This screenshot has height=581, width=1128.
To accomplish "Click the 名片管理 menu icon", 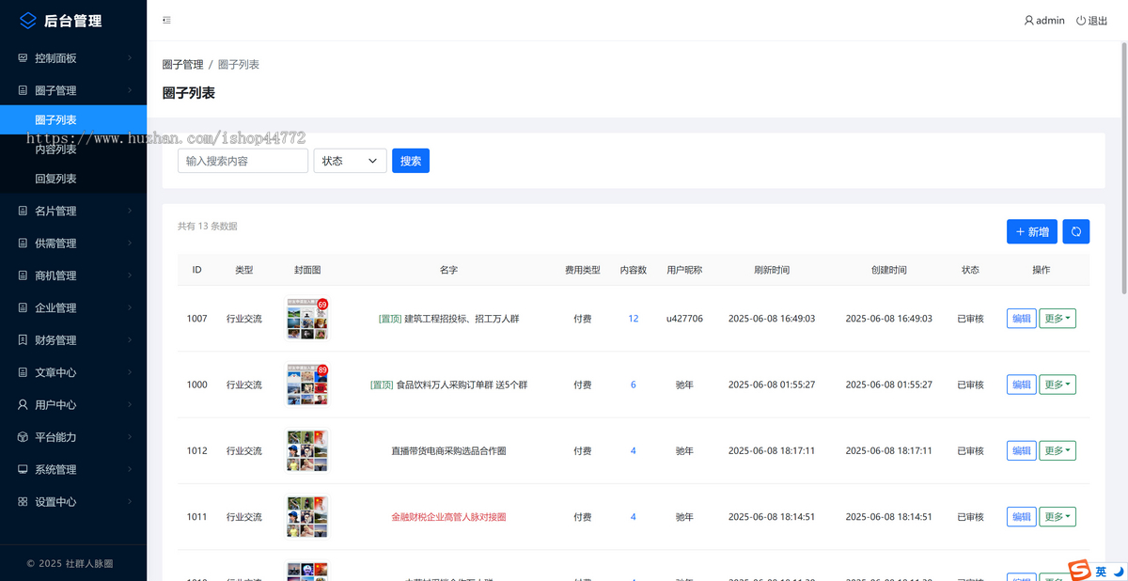I will coord(23,211).
